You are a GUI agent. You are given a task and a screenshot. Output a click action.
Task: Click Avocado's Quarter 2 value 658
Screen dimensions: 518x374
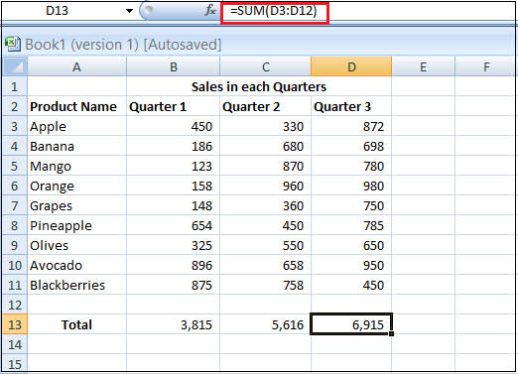[265, 265]
